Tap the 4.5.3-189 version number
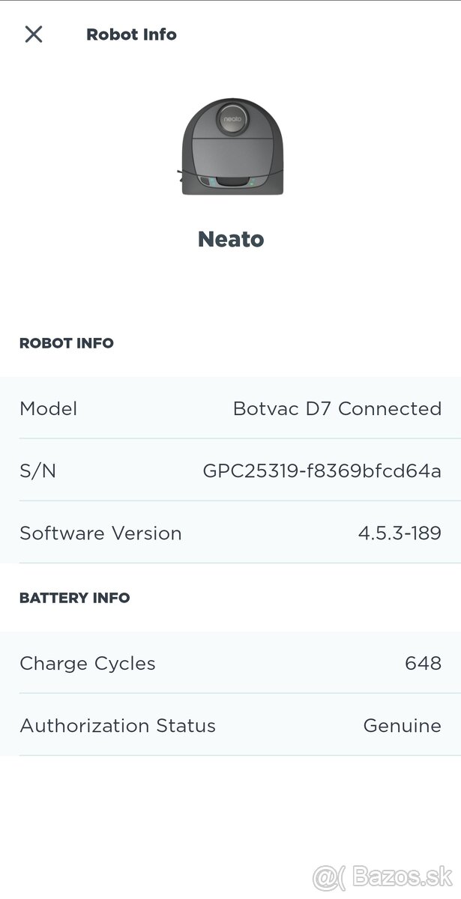The width and height of the screenshot is (461, 899). [400, 533]
